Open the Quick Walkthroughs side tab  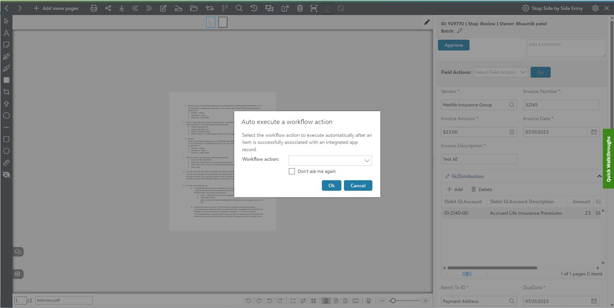pos(608,159)
